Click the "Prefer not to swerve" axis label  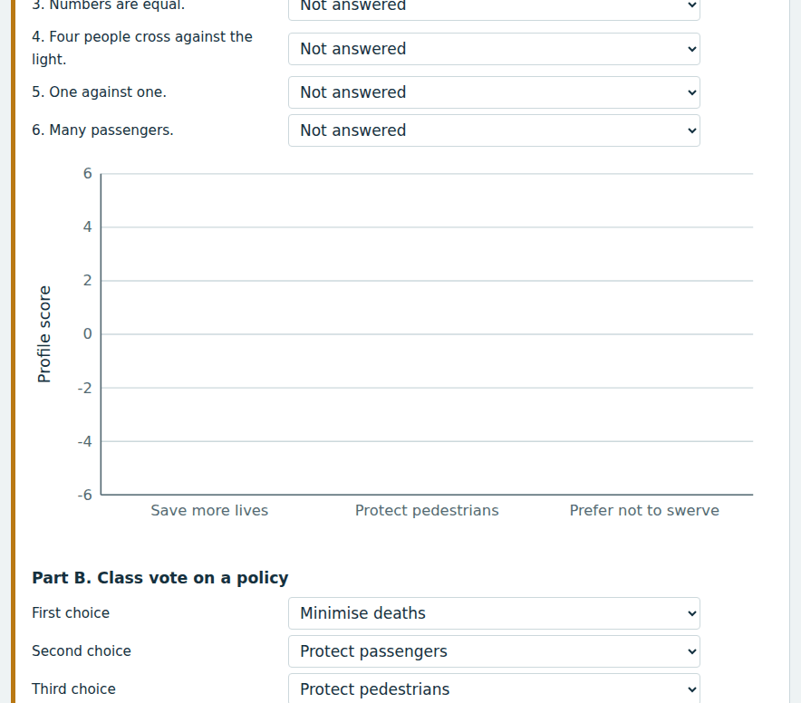click(x=644, y=510)
